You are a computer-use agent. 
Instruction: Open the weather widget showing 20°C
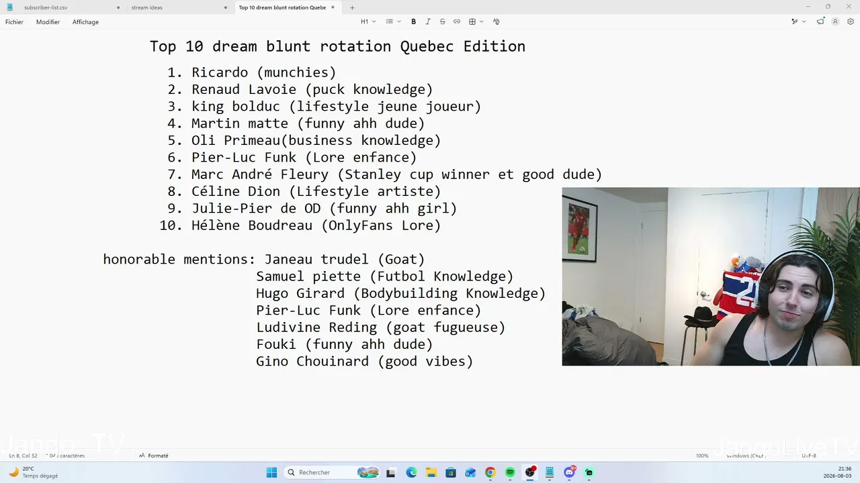click(x=34, y=472)
